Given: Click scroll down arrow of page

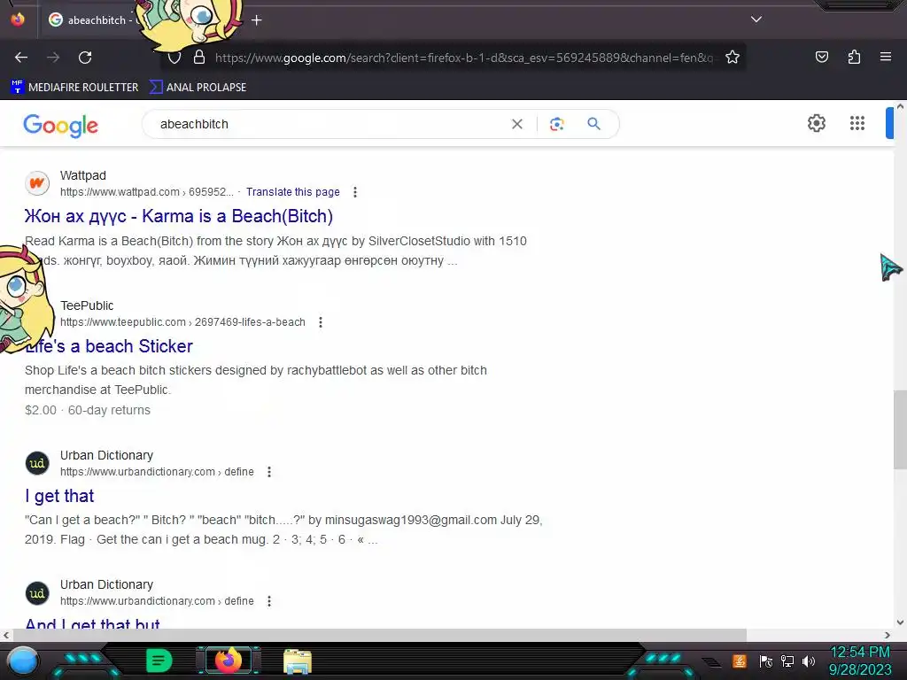Looking at the screenshot, I should click(900, 622).
